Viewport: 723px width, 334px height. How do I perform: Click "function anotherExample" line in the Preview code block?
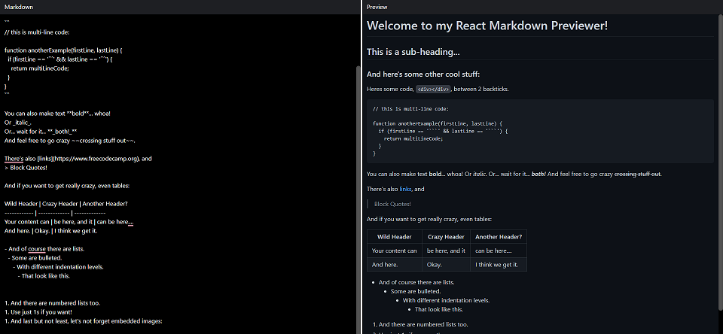437,123
